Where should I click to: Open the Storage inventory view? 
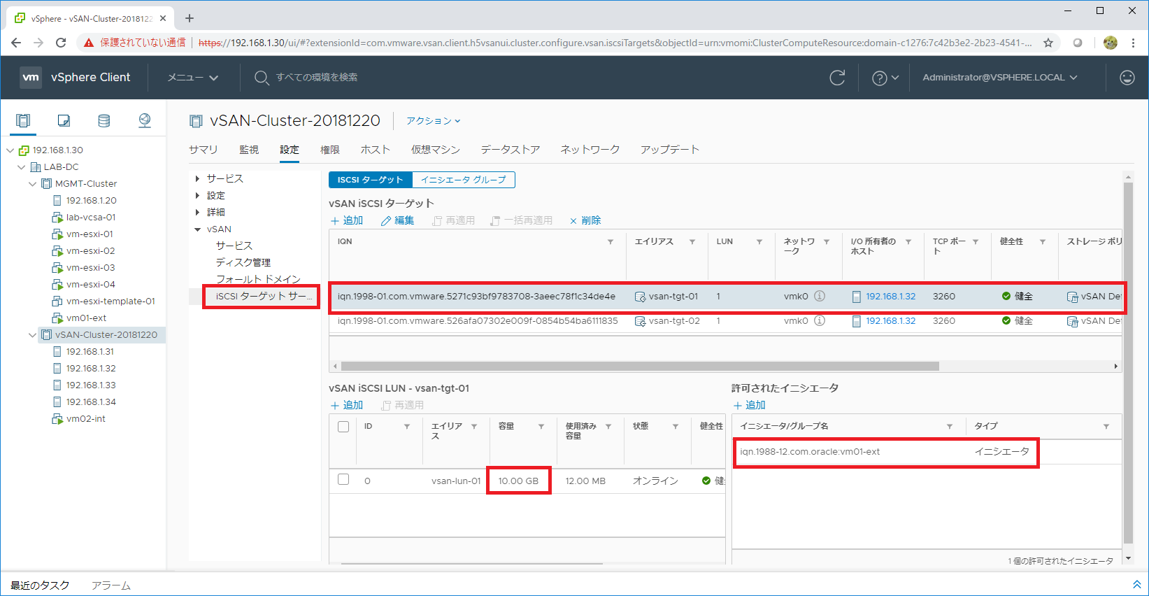[104, 120]
